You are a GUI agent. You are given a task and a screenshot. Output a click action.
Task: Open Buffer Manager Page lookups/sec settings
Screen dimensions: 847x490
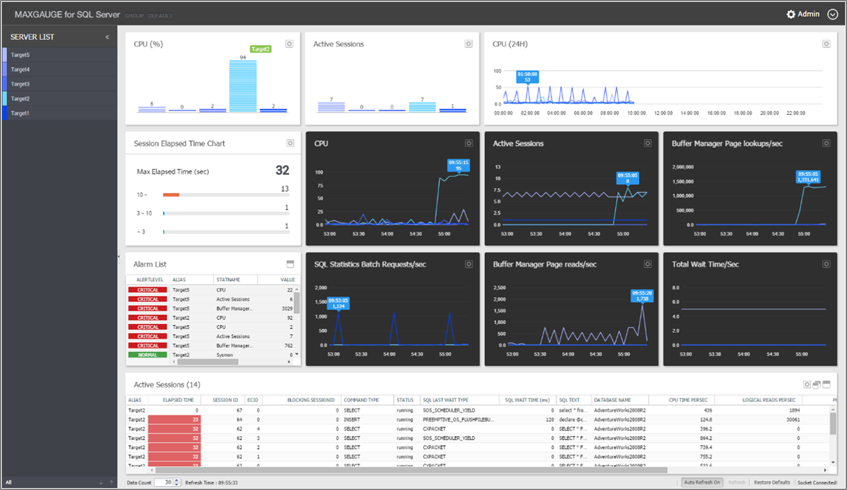826,144
